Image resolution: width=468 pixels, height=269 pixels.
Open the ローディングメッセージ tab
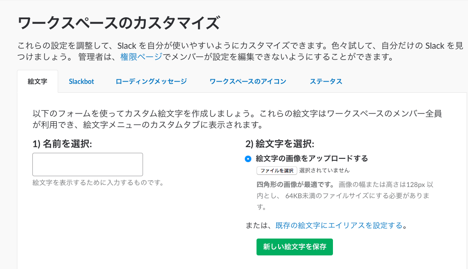click(151, 82)
